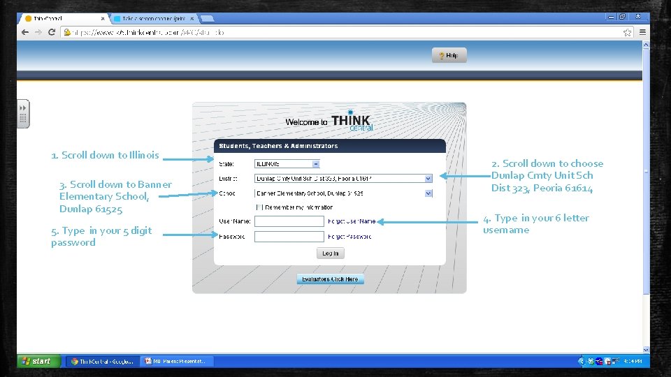Click the address bar URL field
The width and height of the screenshot is (671, 377).
347,32
